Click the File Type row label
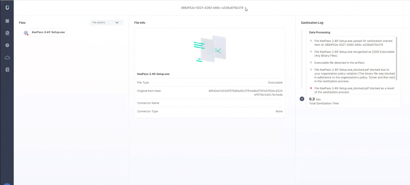This screenshot has height=185, width=410. tap(143, 82)
